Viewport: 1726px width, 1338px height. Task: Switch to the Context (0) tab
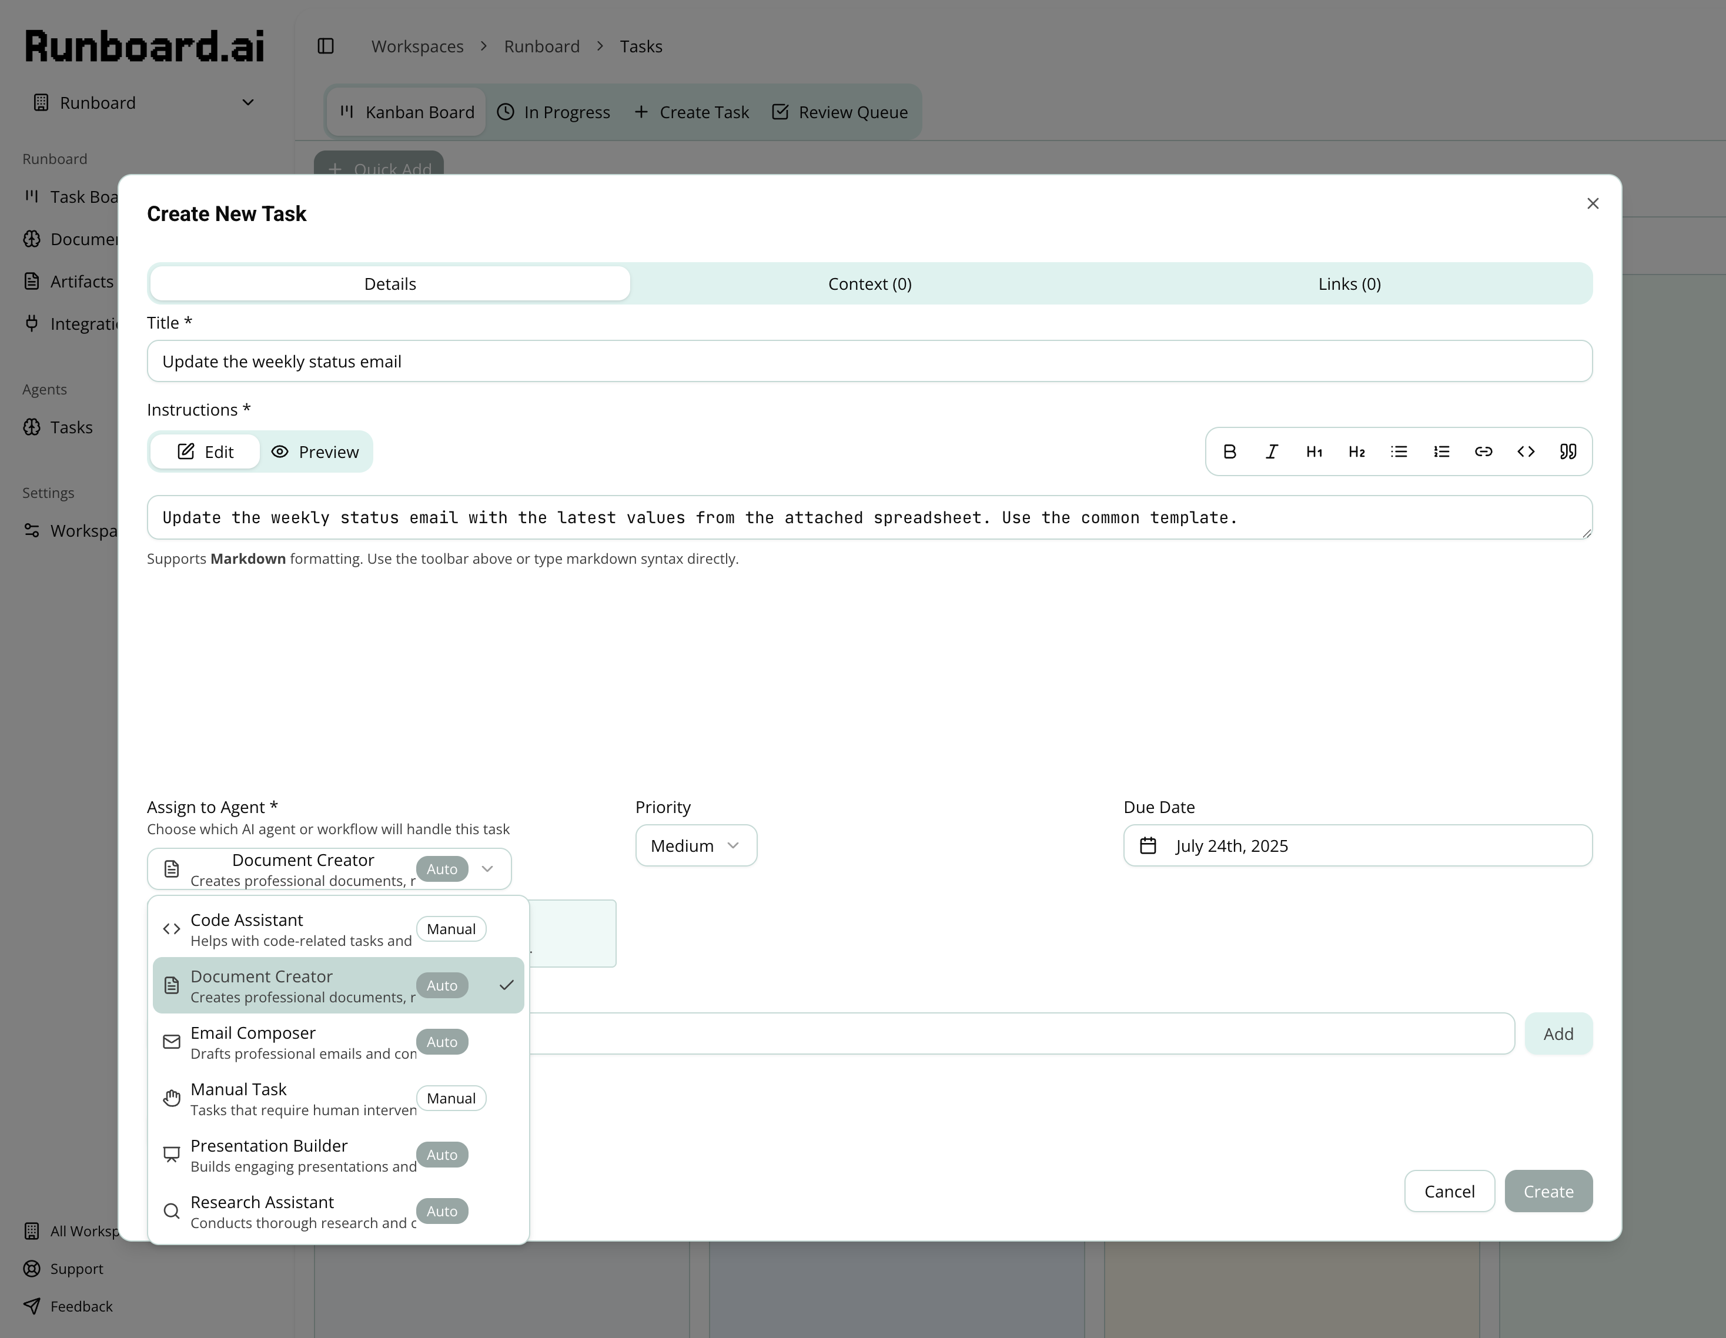(x=869, y=284)
